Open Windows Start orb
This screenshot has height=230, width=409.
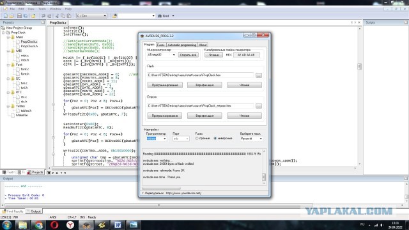tap(7, 225)
